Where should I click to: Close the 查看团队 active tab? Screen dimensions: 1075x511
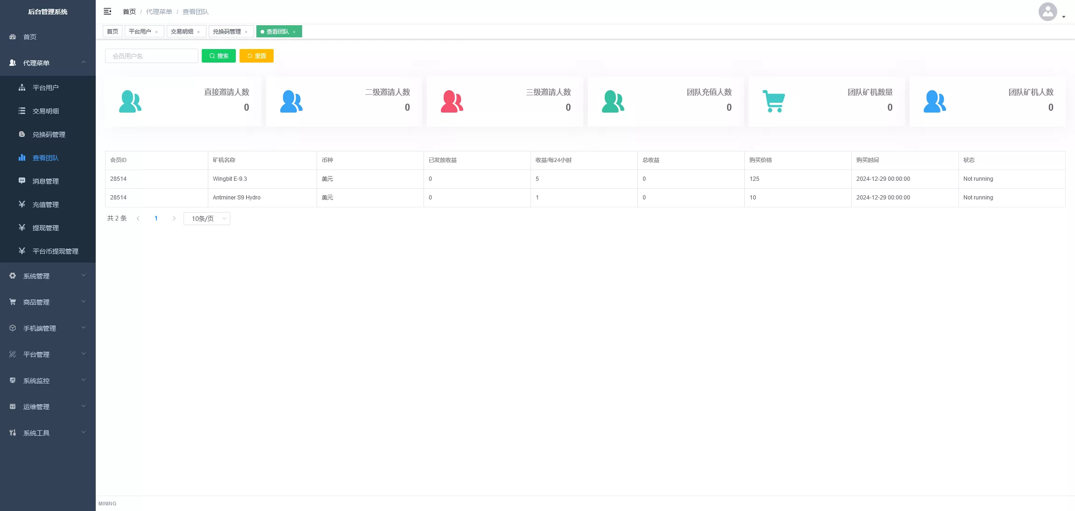pyautogui.click(x=294, y=32)
